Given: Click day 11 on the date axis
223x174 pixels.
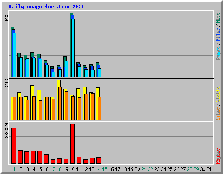Looking at the screenshot, I should 78,169.
